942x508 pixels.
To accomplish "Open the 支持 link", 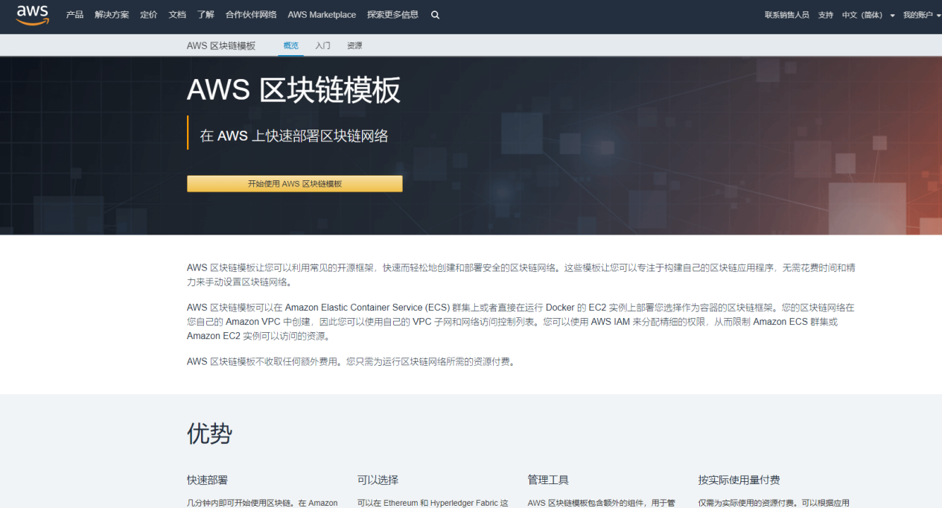I will (825, 15).
